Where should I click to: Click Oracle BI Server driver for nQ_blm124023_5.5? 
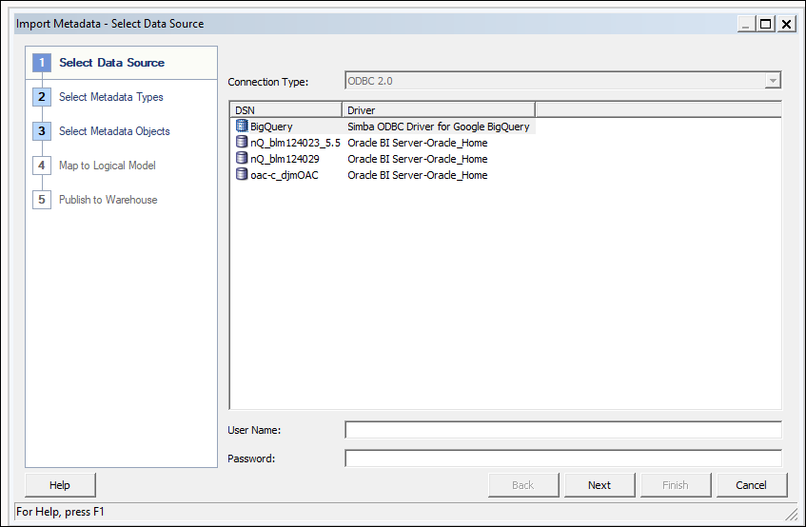point(418,143)
